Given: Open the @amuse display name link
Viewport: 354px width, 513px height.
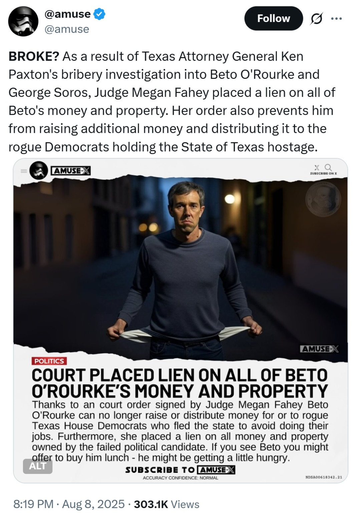Looking at the screenshot, I should coord(68,14).
